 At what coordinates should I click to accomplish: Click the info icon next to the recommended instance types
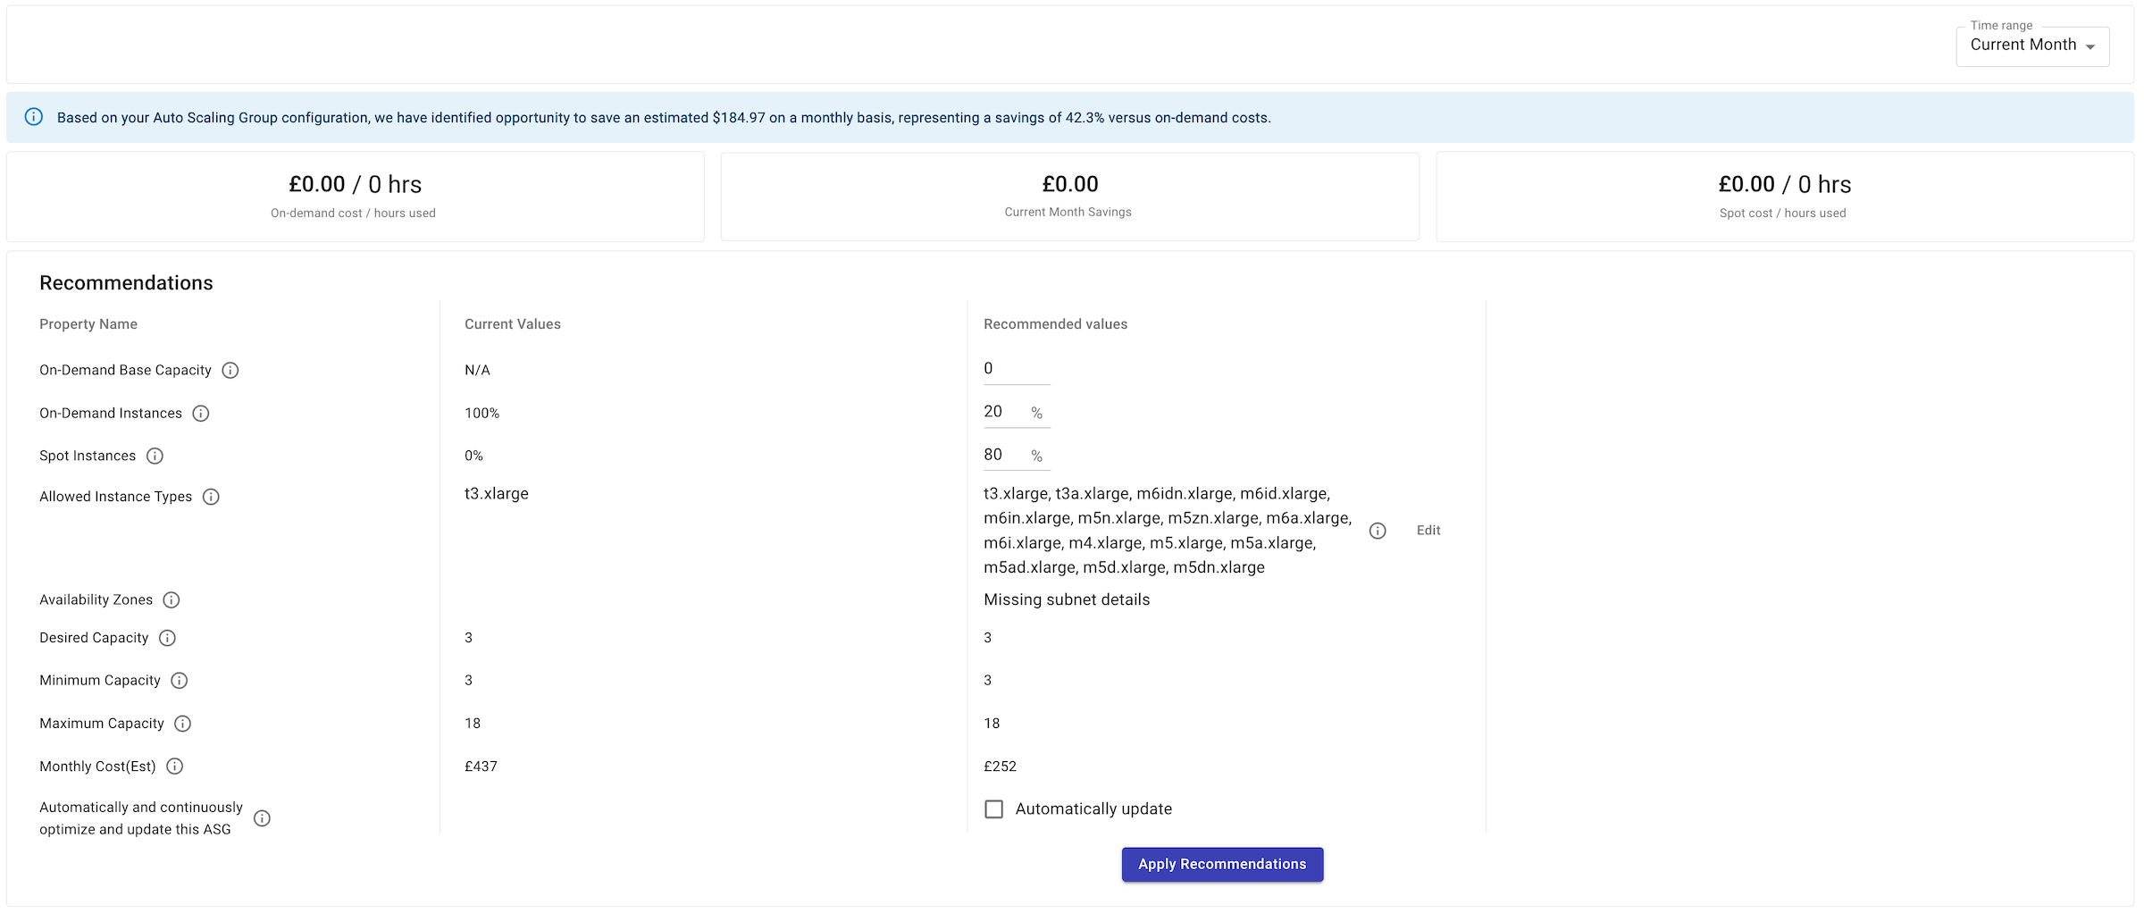[x=1378, y=530]
